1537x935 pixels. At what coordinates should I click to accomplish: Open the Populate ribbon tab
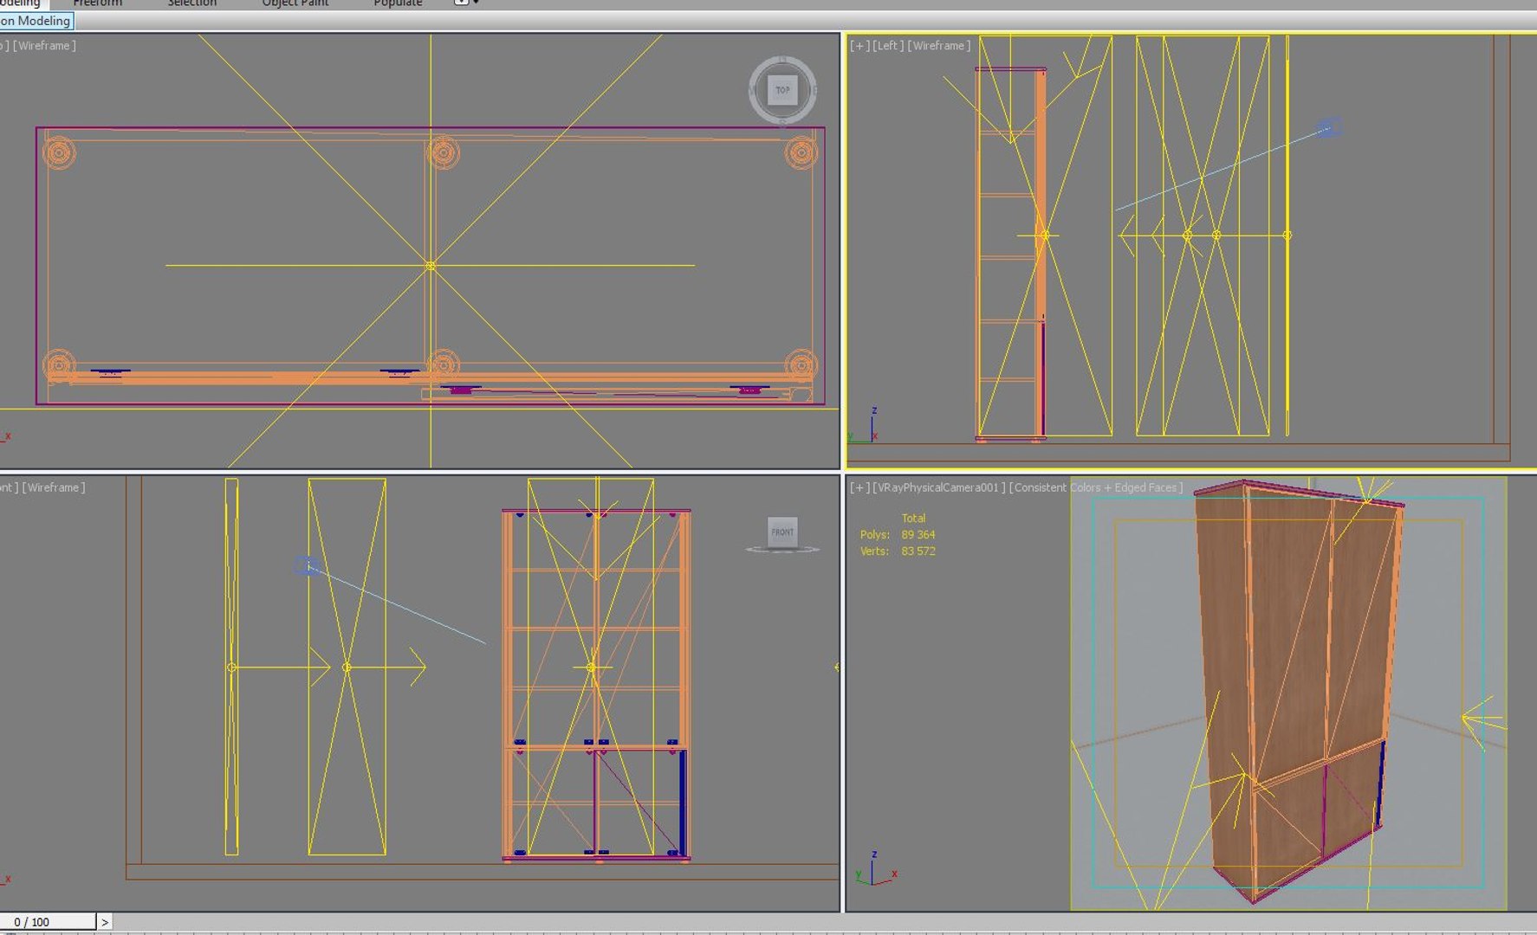[398, 3]
